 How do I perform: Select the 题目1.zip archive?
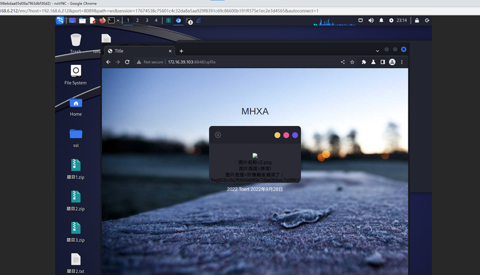[75, 169]
